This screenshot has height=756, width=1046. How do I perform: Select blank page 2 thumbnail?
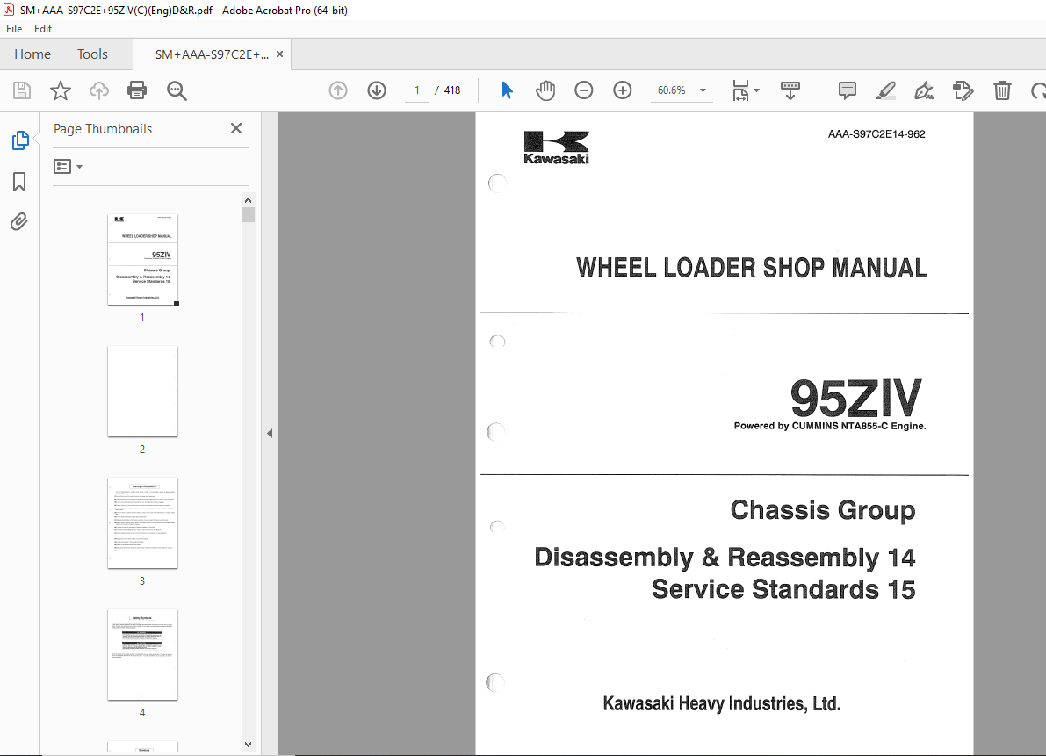143,392
